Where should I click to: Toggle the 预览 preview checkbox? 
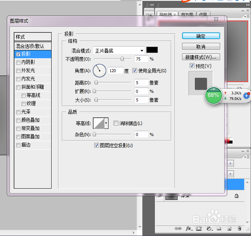click(192, 66)
